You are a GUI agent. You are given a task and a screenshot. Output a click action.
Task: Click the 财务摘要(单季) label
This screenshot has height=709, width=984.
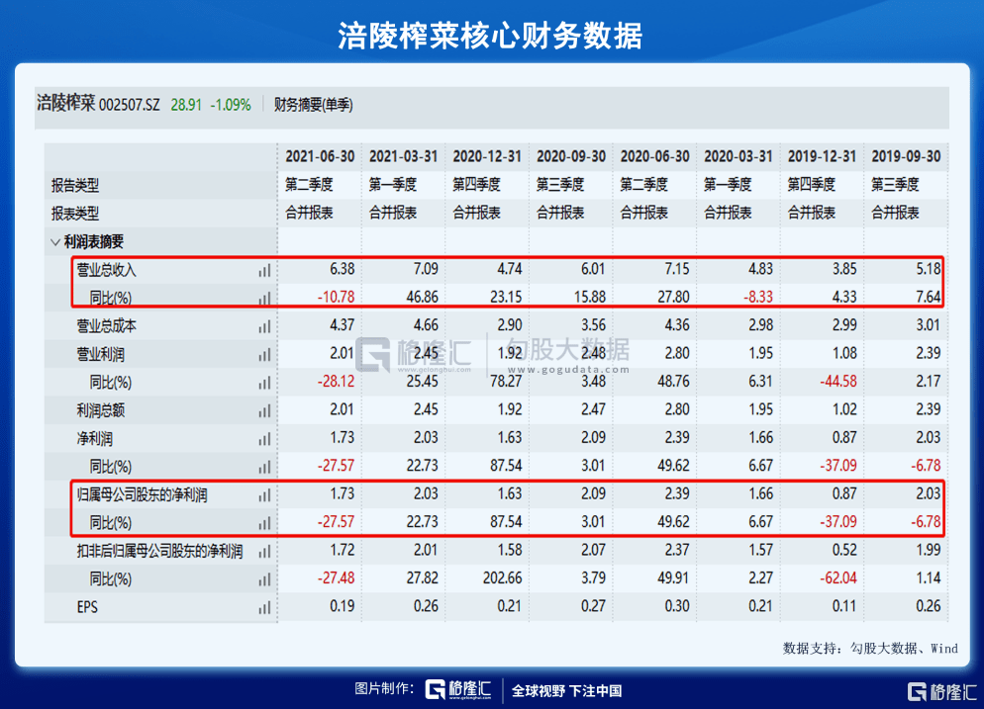pyautogui.click(x=313, y=105)
